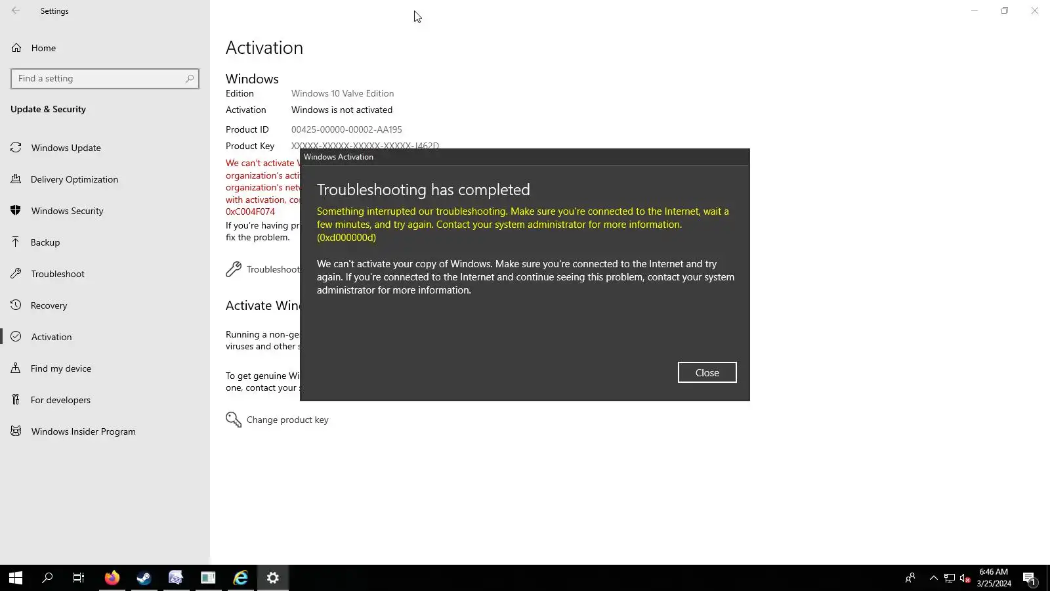
Task: Click the search magnifier in the Find a setting box
Action: (x=190, y=78)
